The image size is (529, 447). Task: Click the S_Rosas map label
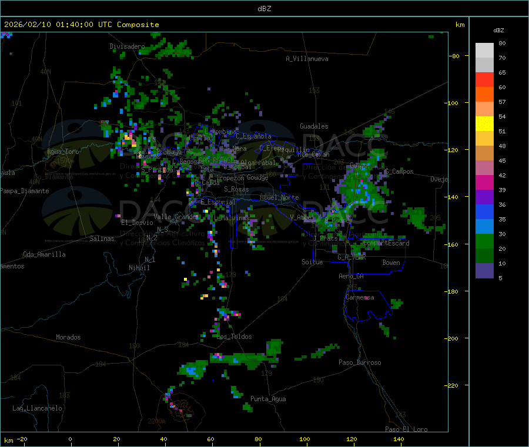[x=236, y=189]
